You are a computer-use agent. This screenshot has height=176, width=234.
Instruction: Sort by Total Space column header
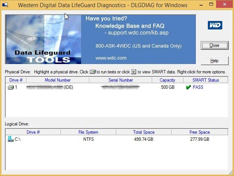pyautogui.click(x=144, y=132)
